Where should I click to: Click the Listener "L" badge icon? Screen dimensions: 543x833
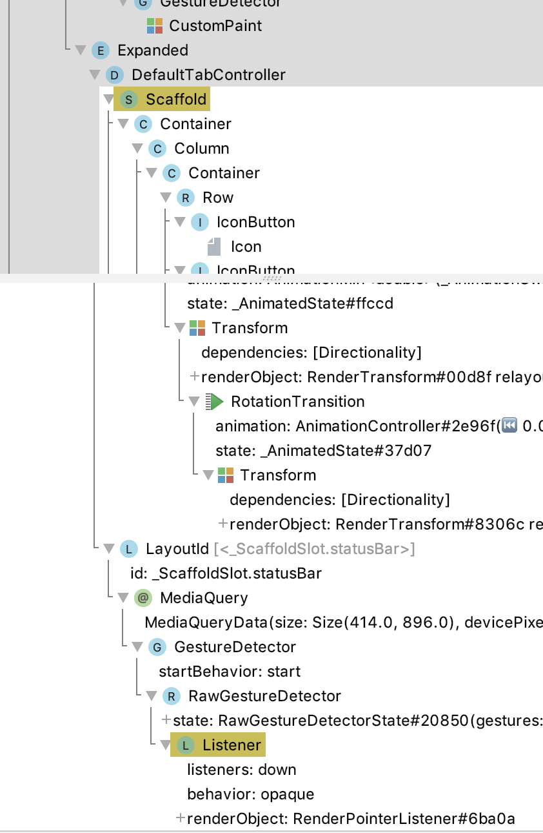pyautogui.click(x=186, y=745)
